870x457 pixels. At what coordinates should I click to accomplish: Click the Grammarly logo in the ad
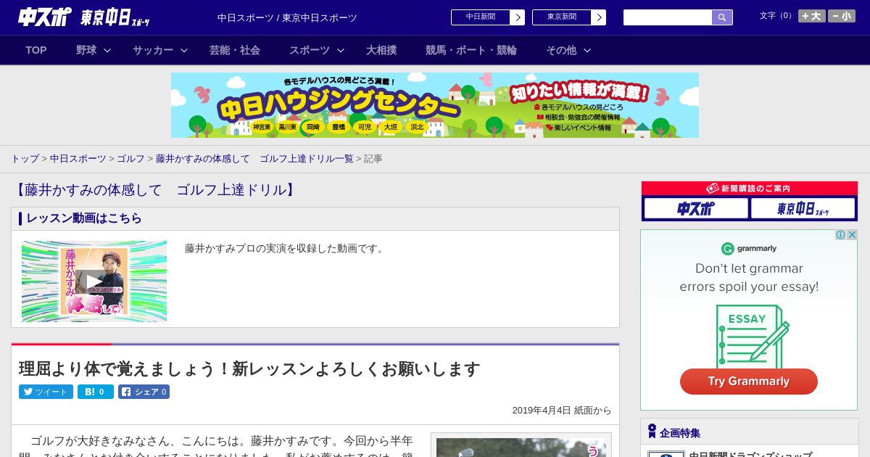[749, 249]
